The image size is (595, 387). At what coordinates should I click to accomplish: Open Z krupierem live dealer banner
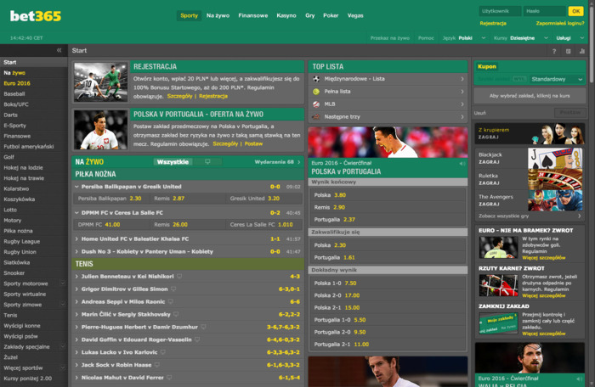pos(530,133)
